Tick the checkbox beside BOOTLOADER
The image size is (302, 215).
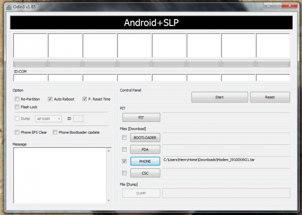tap(125, 137)
